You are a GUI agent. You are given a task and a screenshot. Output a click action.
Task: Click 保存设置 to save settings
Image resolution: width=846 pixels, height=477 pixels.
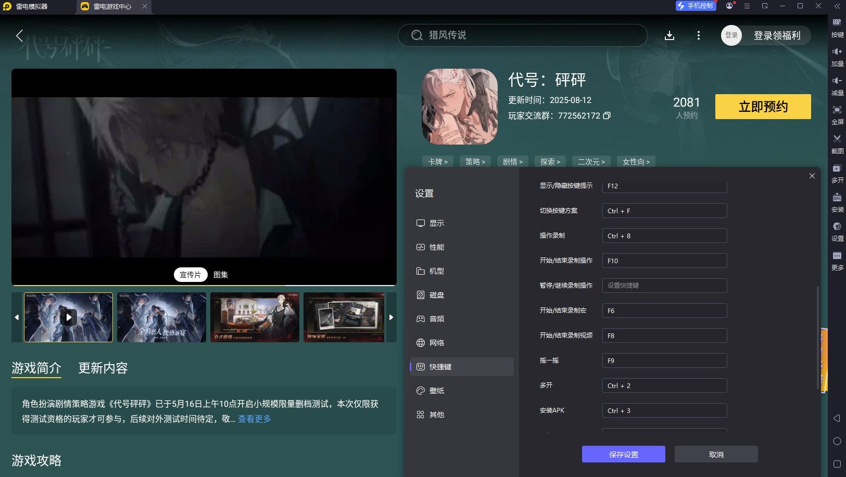[x=624, y=454]
